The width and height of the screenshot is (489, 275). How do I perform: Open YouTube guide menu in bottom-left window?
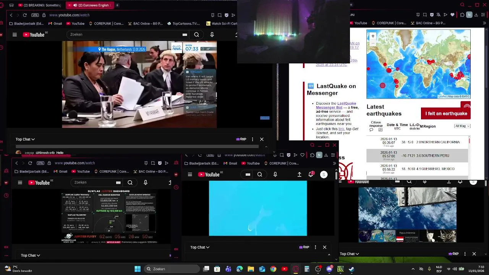click(x=20, y=183)
